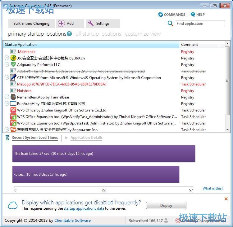Click the Bulk Entries Changing button
233x227 pixels.
coord(31,24)
